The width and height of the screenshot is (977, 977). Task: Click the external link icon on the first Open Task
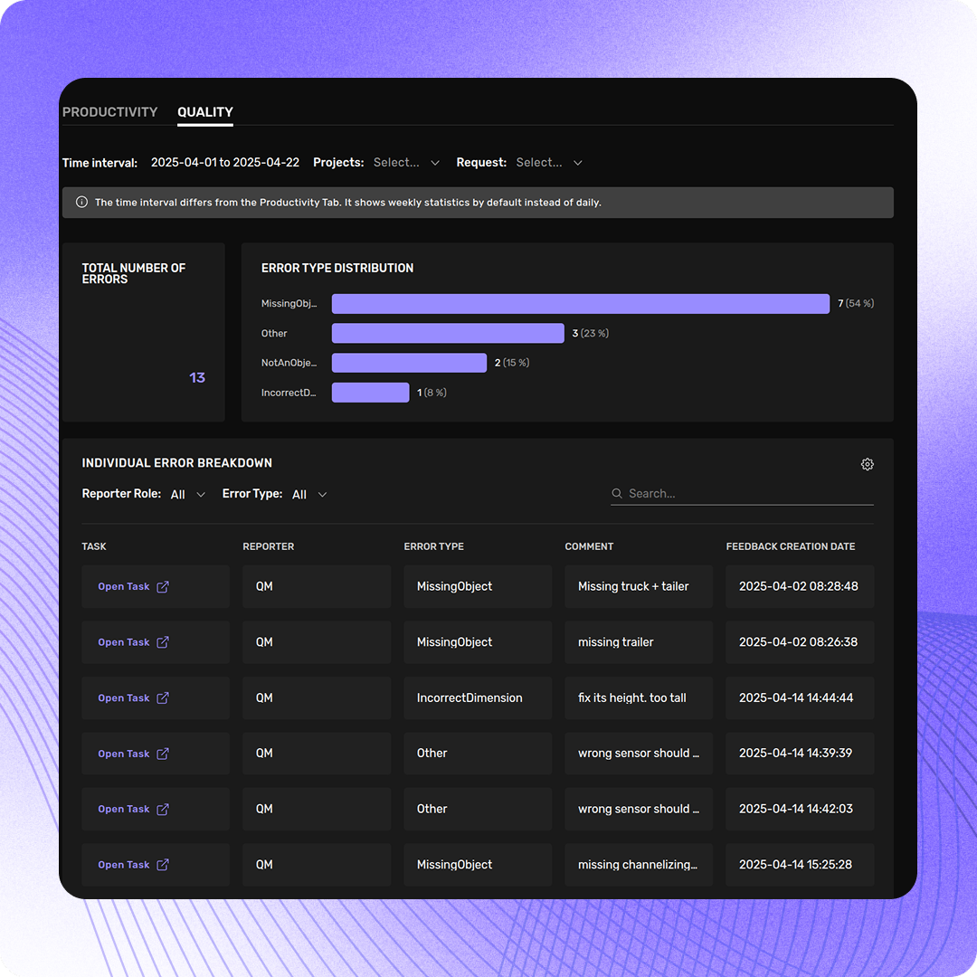tap(163, 585)
